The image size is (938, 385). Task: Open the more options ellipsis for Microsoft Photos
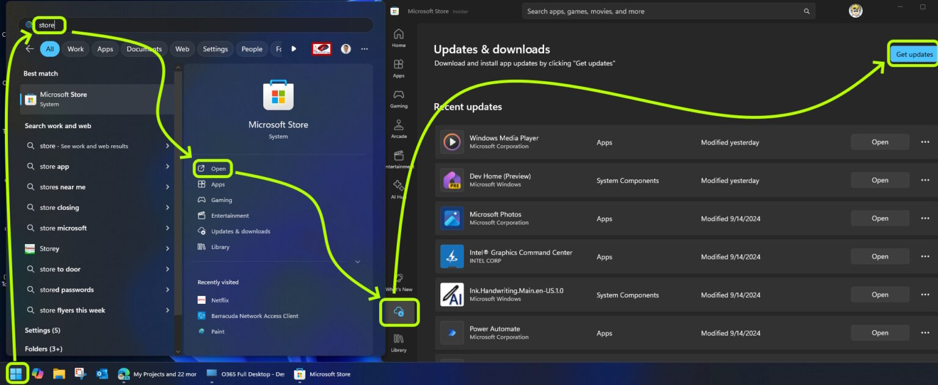925,218
